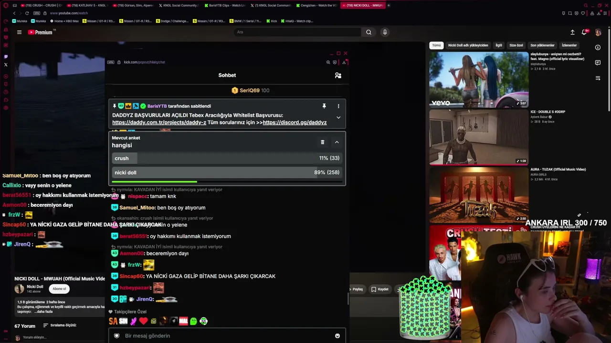Select Son yüklenenler filter chip
The image size is (611, 343).
(542, 45)
